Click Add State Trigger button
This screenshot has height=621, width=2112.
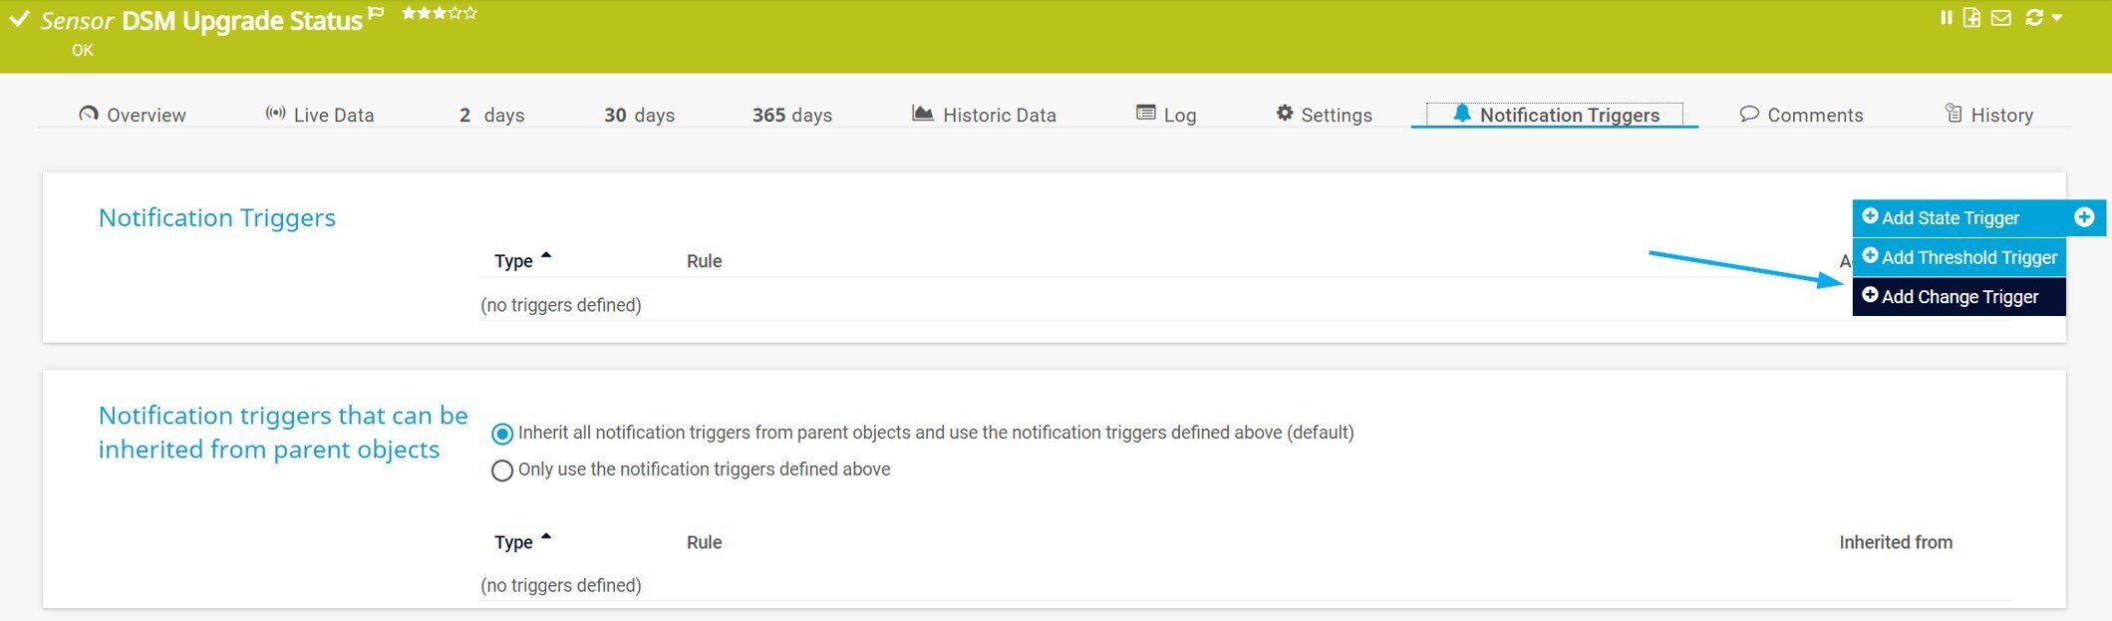coord(1949,217)
